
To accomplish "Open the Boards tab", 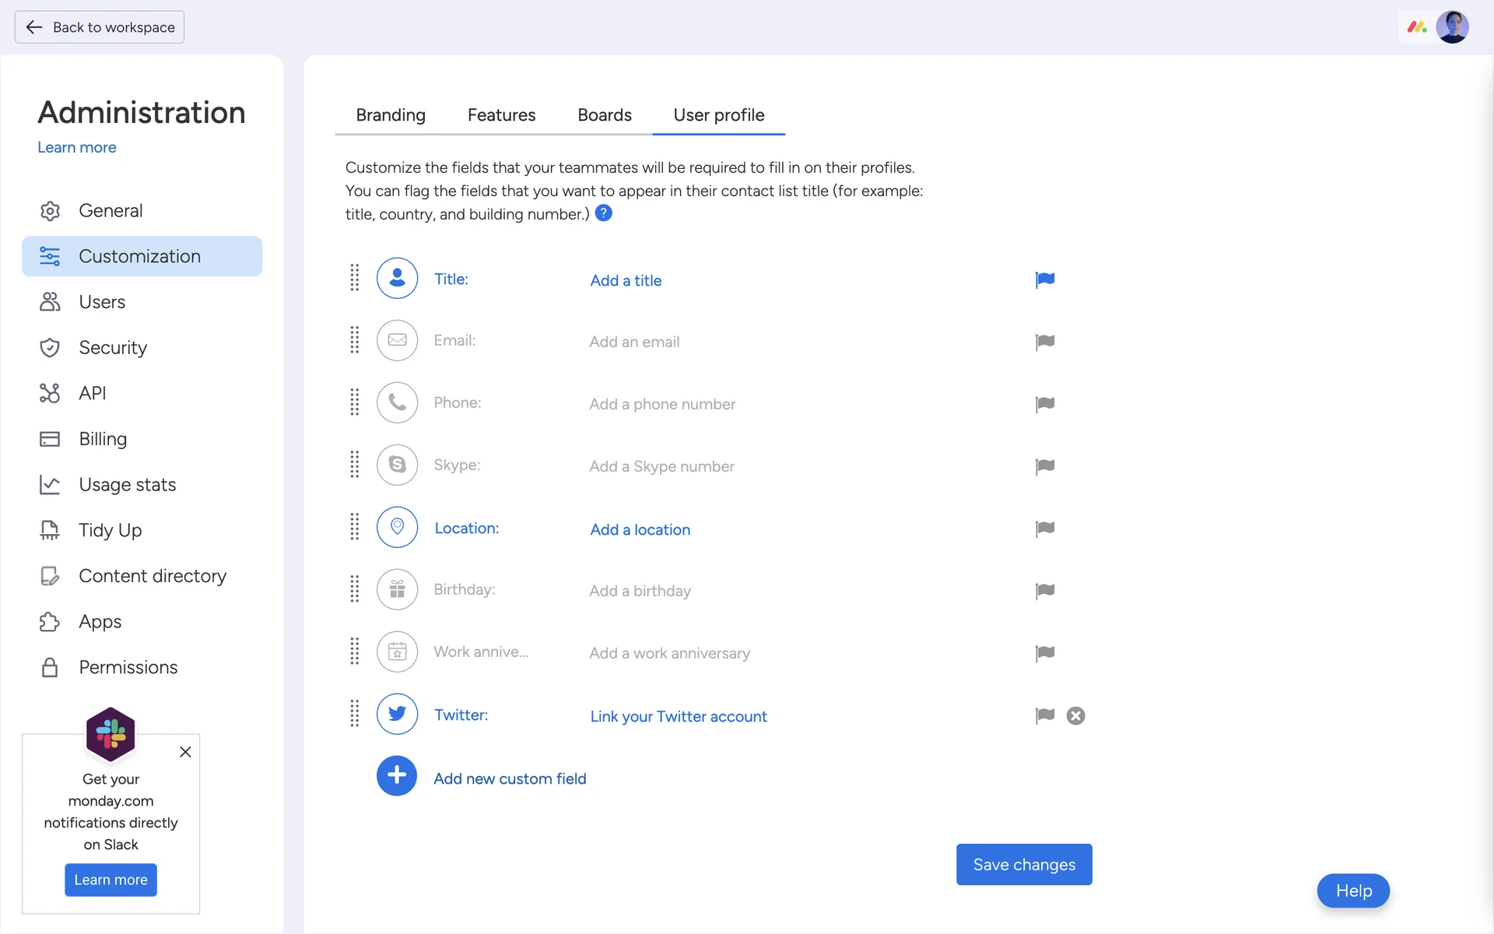I will pos(604,115).
